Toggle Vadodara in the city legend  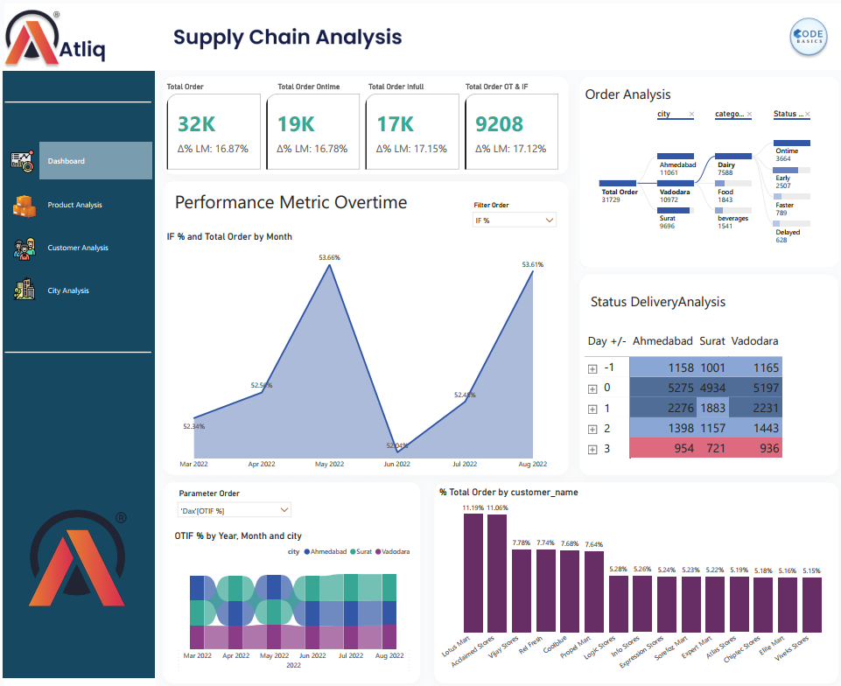tap(393, 552)
